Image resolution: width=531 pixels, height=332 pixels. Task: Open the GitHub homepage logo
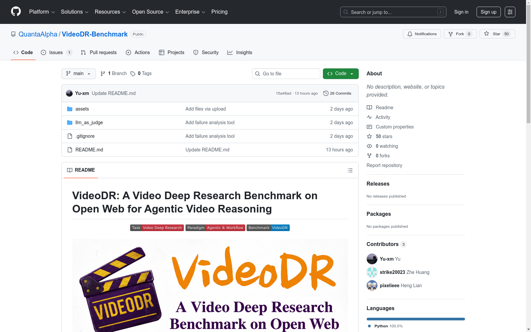[x=16, y=12]
